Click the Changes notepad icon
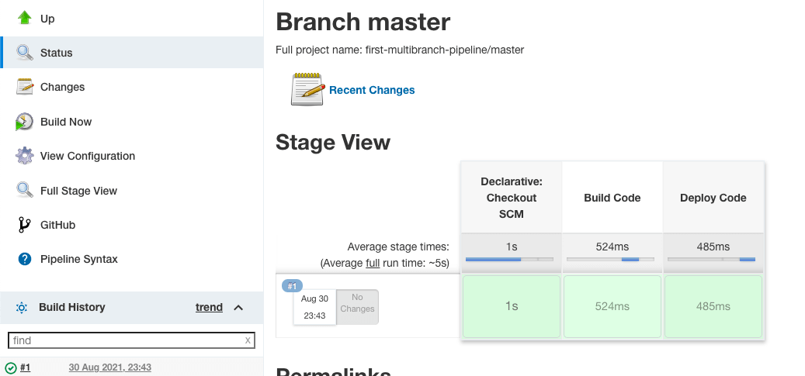805x376 pixels. pyautogui.click(x=24, y=87)
